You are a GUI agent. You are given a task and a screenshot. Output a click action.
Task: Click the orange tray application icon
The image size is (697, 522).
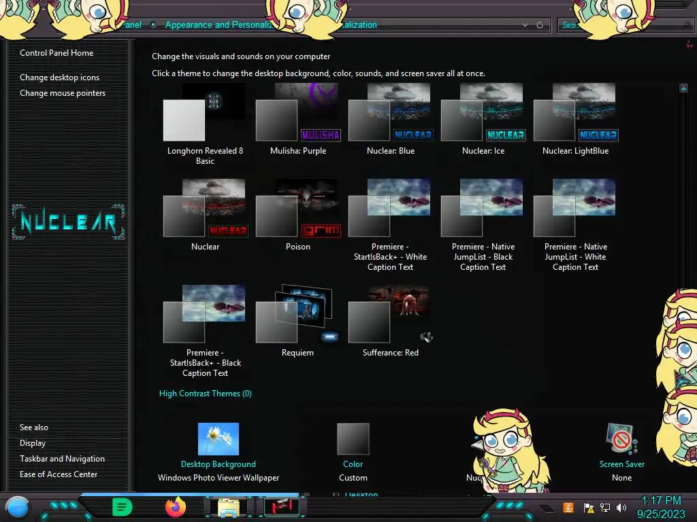[568, 507]
